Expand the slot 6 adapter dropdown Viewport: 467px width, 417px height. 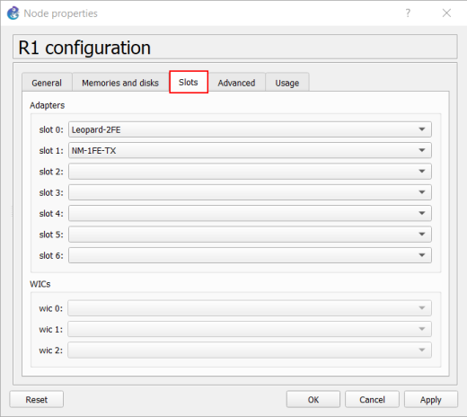(x=250, y=255)
